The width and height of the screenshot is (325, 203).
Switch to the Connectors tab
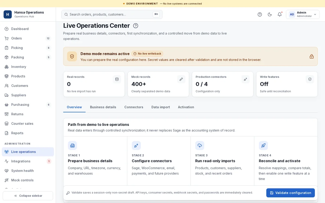[x=134, y=107]
